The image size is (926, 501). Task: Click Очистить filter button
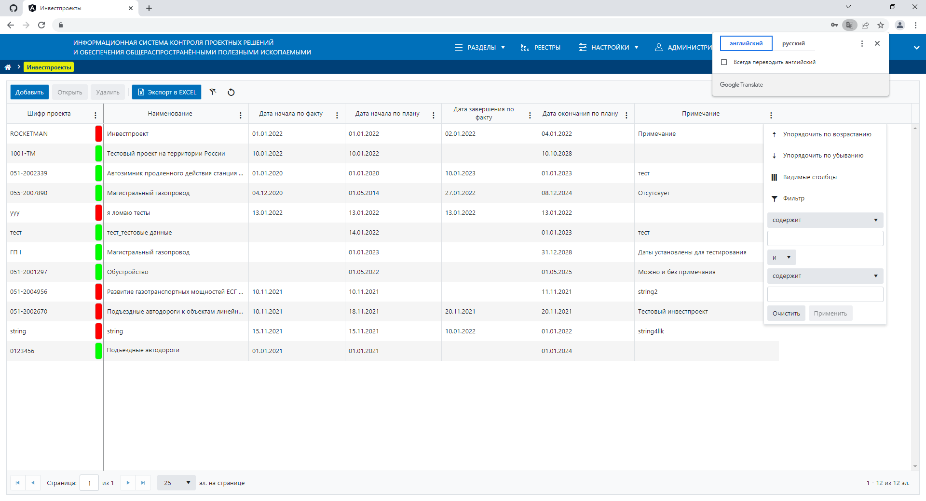click(786, 313)
